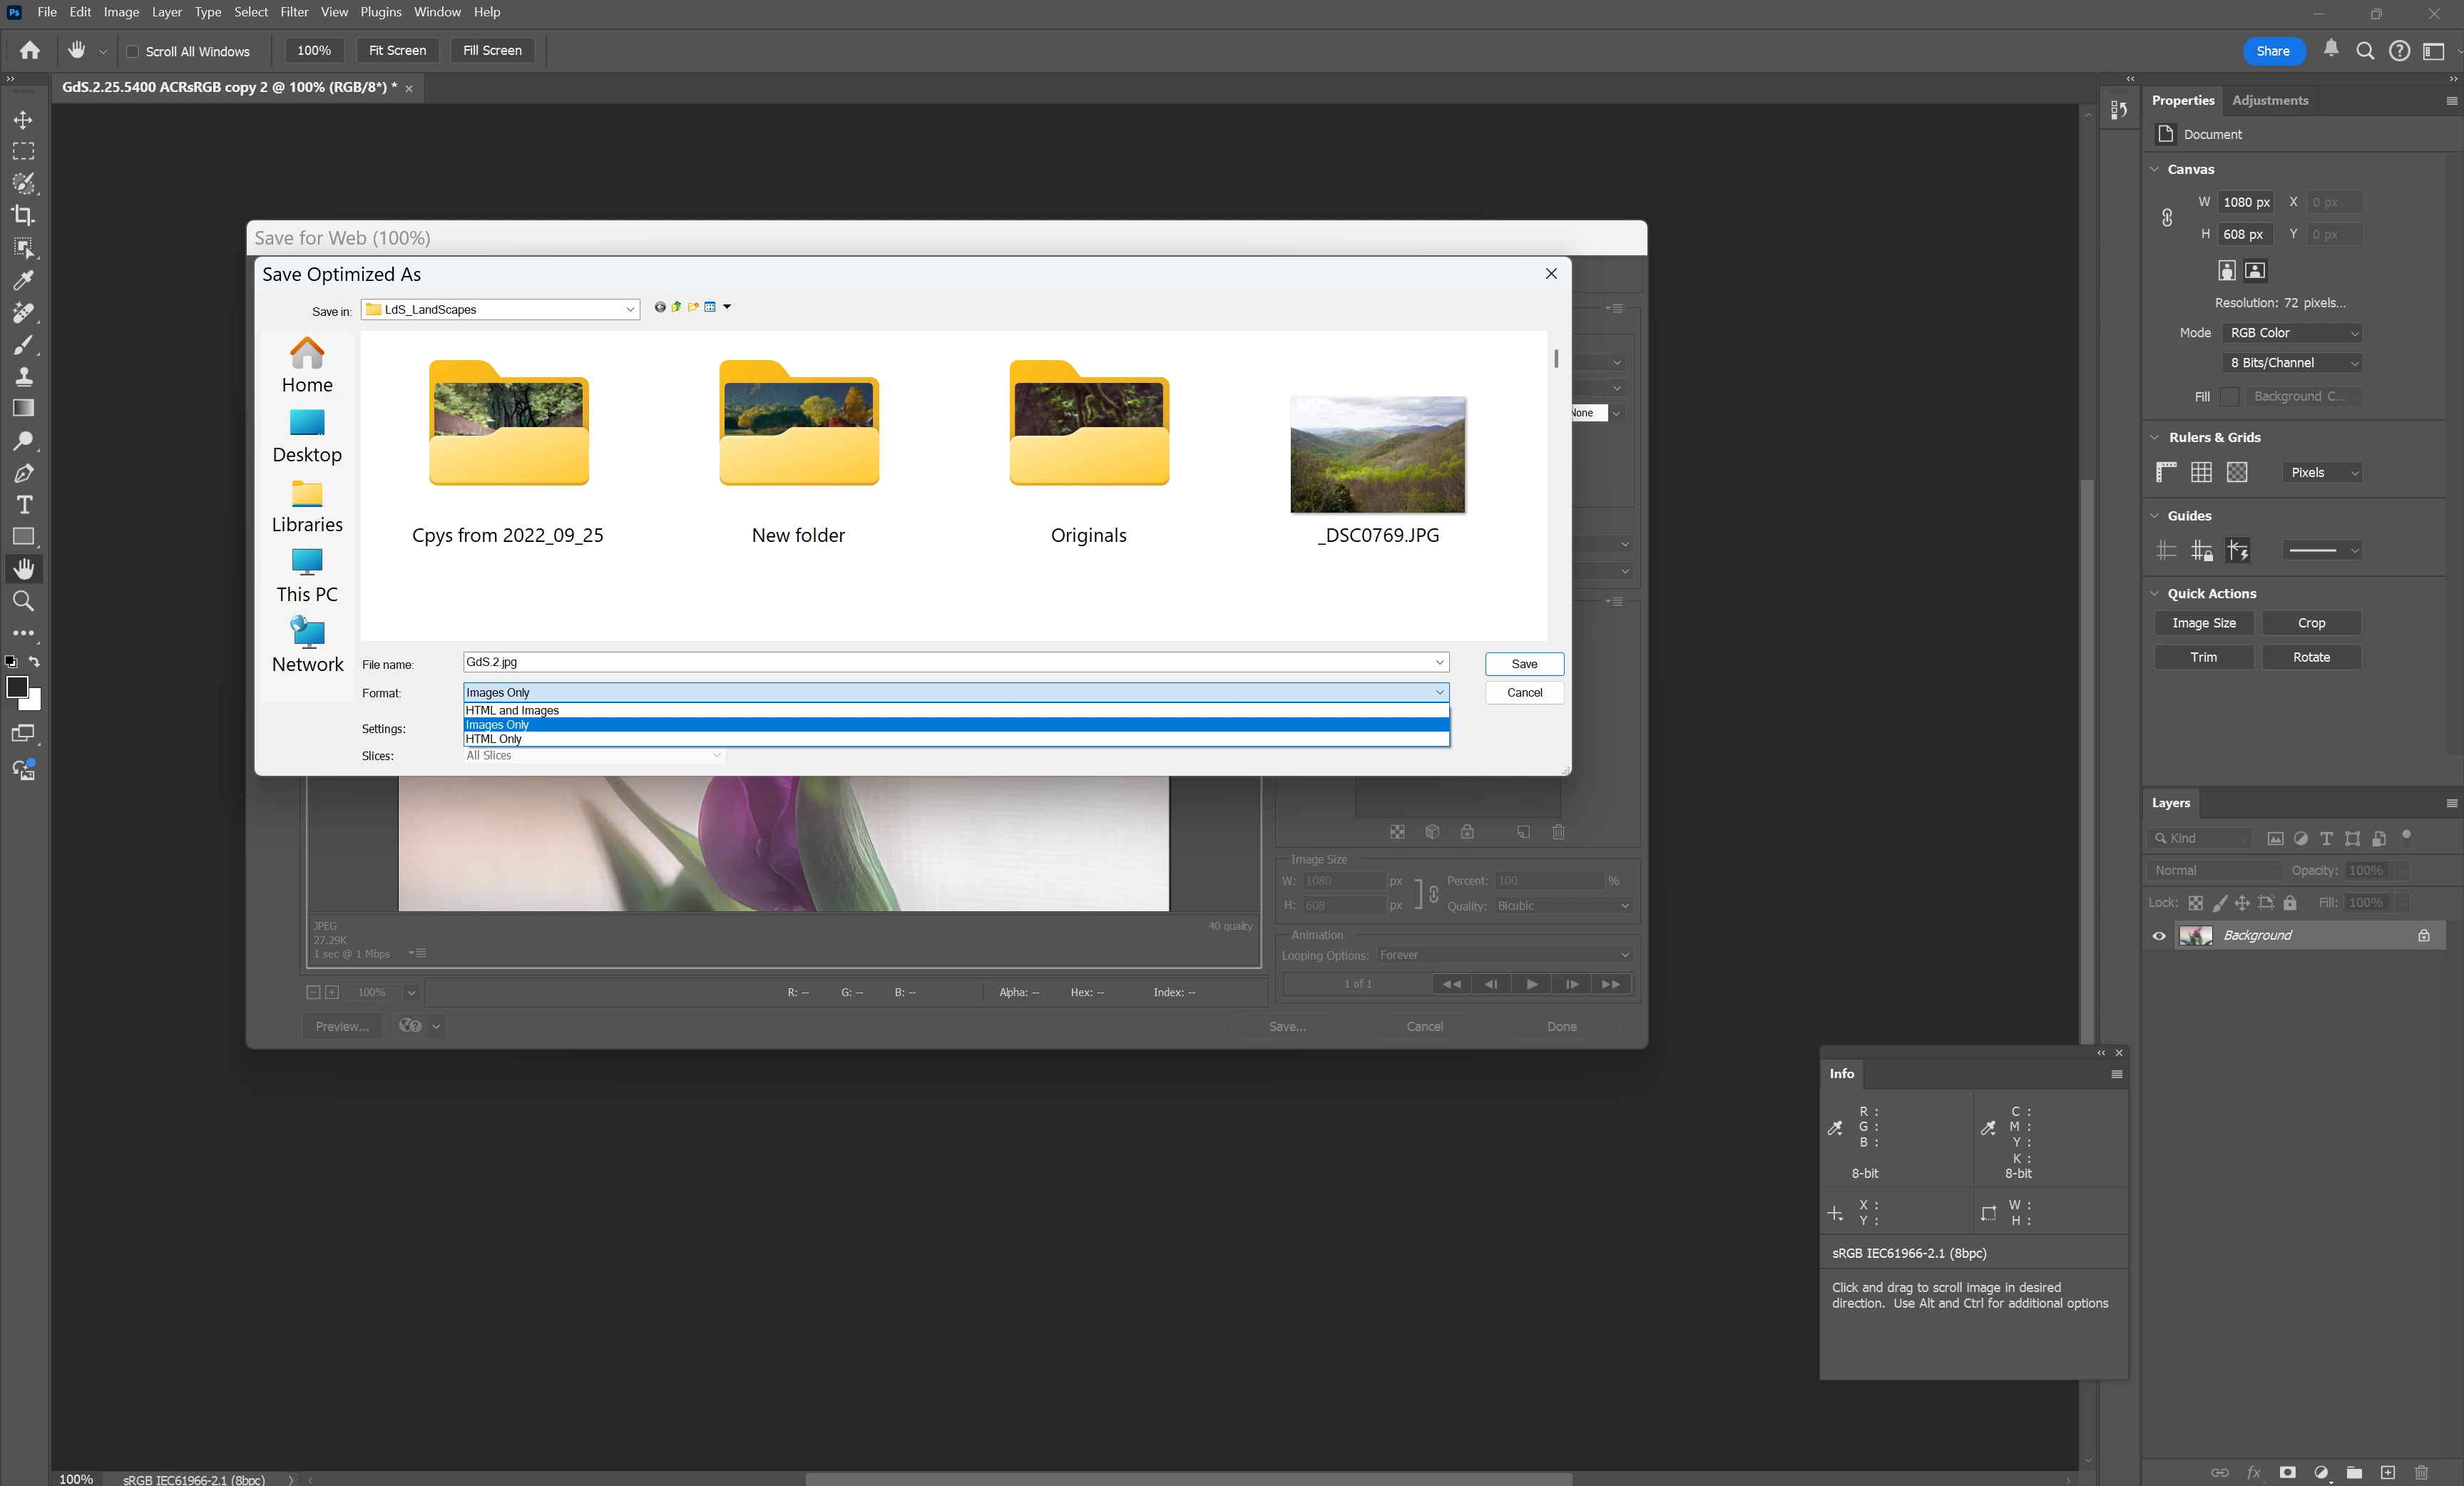Select the Brush tool

(23, 345)
